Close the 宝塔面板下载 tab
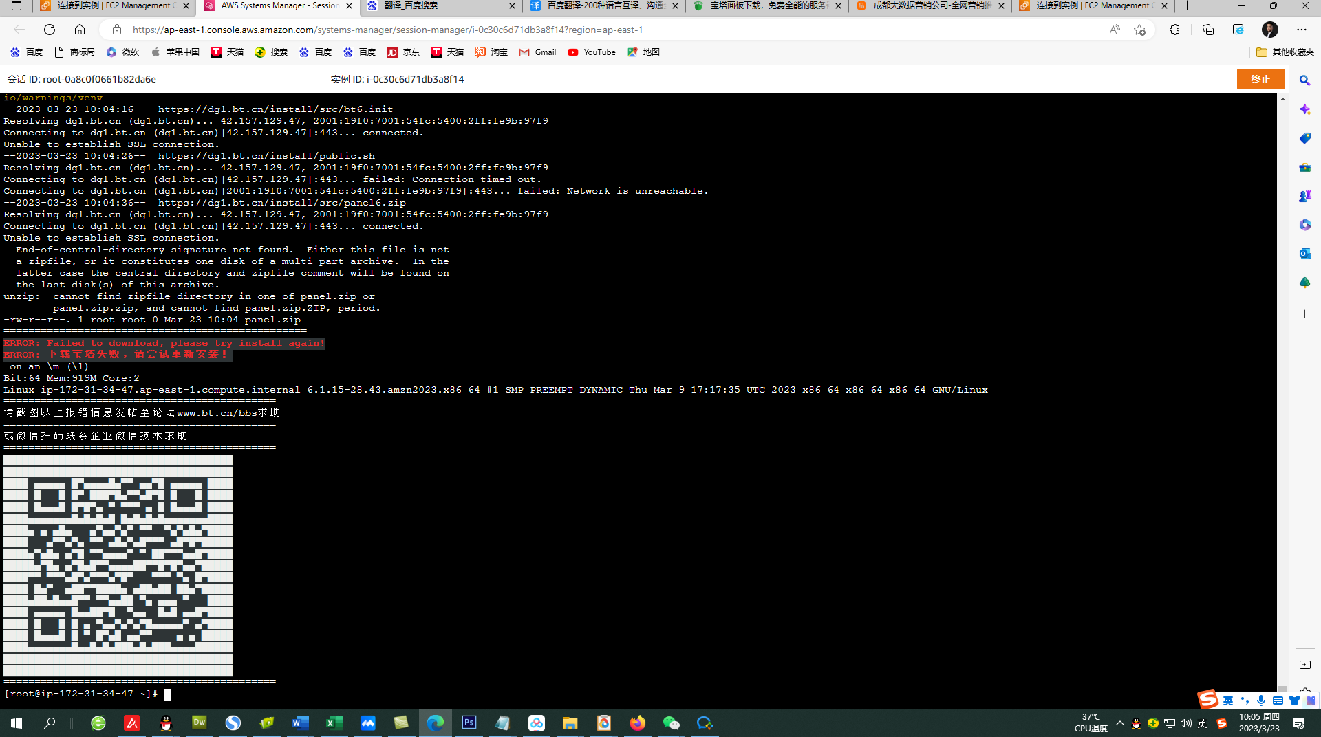The width and height of the screenshot is (1321, 737). pos(838,5)
